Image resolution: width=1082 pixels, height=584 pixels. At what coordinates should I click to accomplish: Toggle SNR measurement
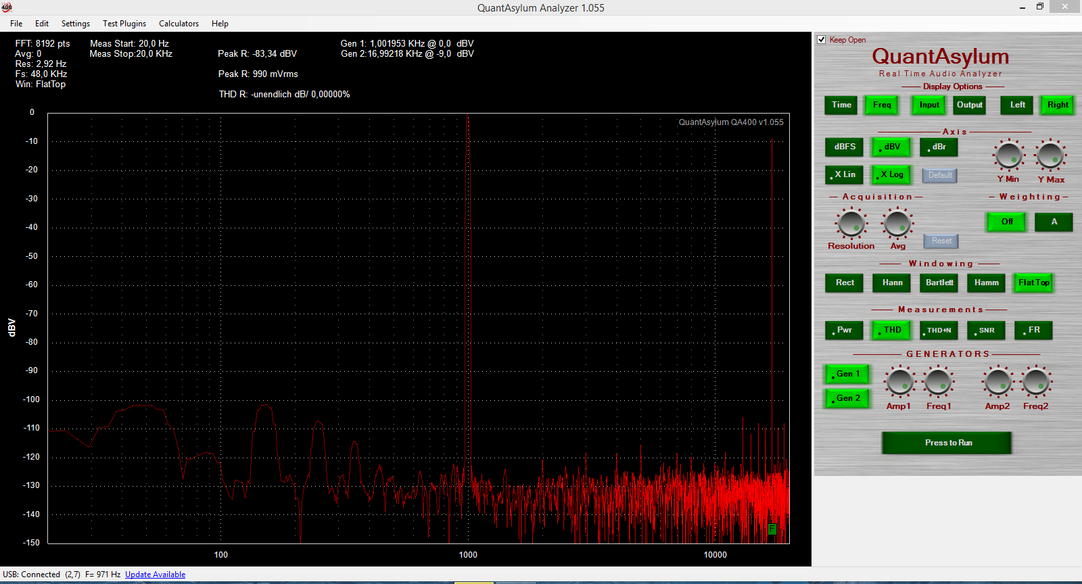click(x=986, y=330)
